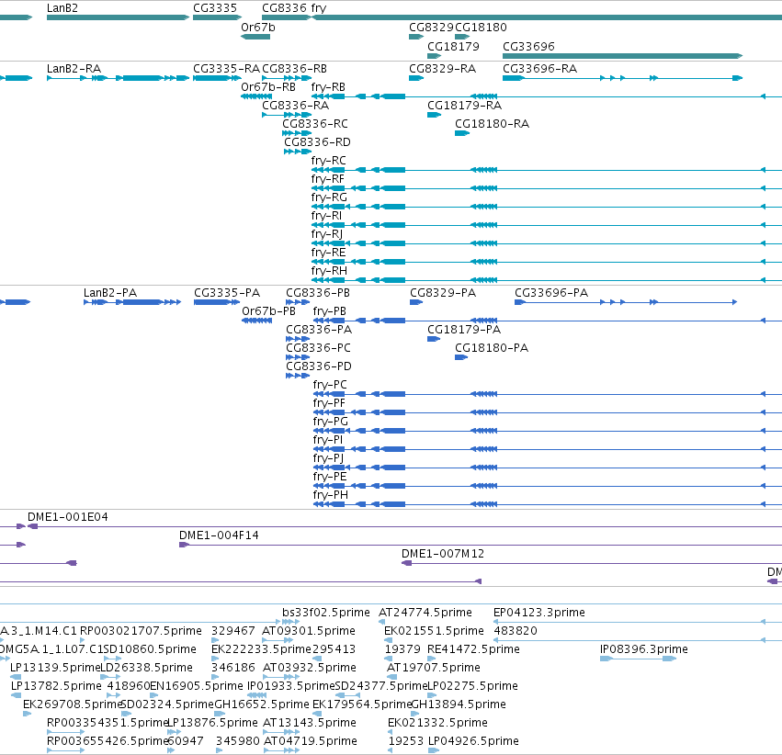Click the fry-RF transcript label

(328, 179)
